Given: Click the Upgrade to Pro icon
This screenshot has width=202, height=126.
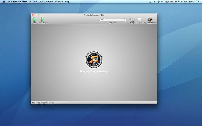Looking at the screenshot, I should 150,20.
